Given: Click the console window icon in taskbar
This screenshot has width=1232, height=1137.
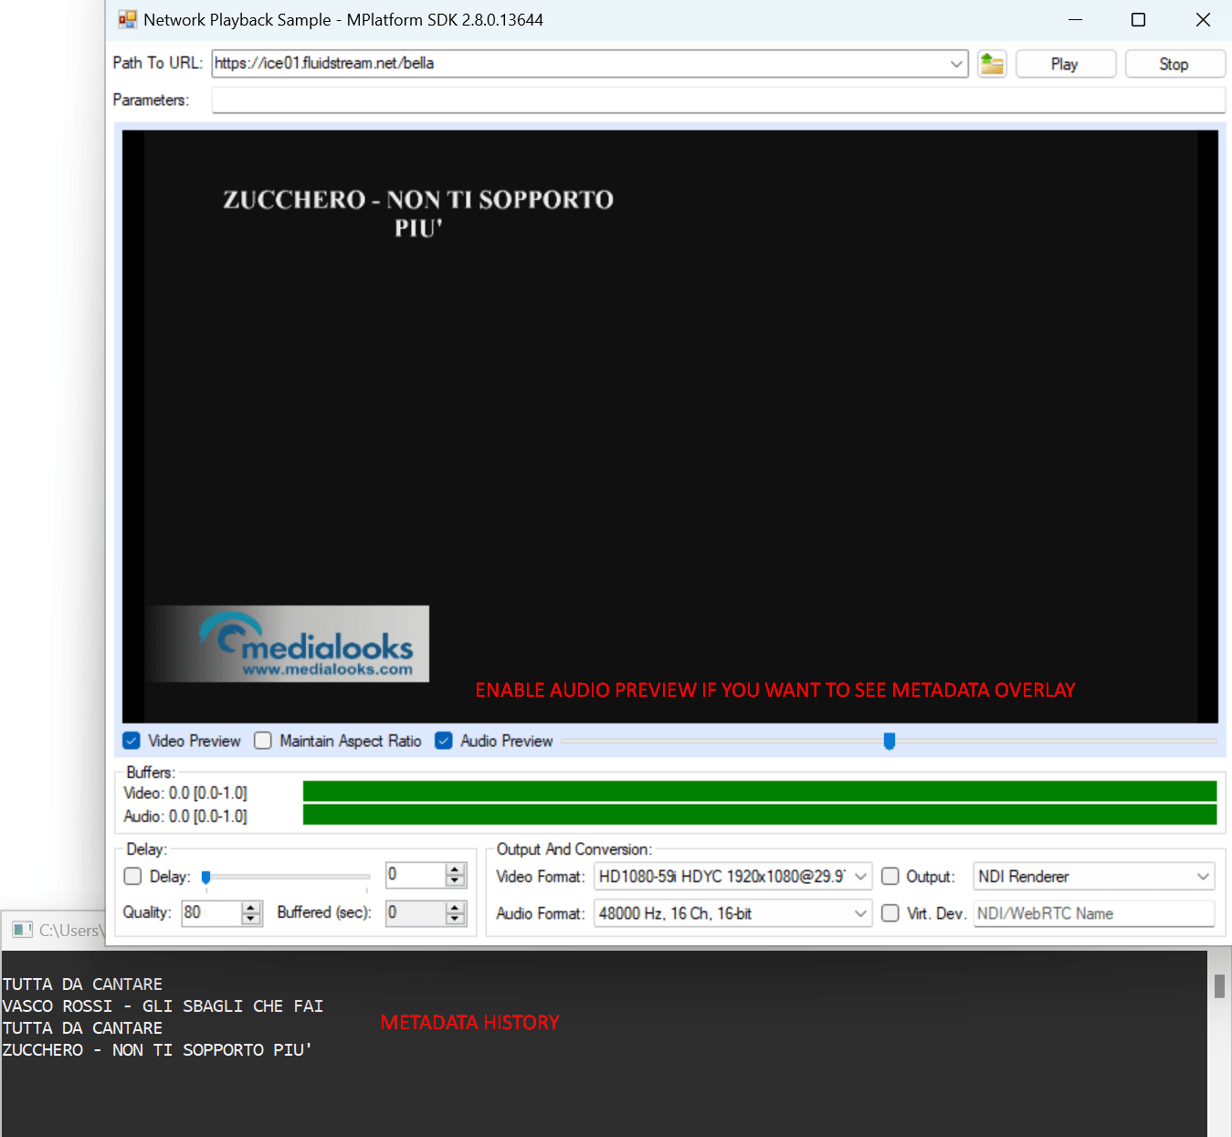Looking at the screenshot, I should 22,930.
